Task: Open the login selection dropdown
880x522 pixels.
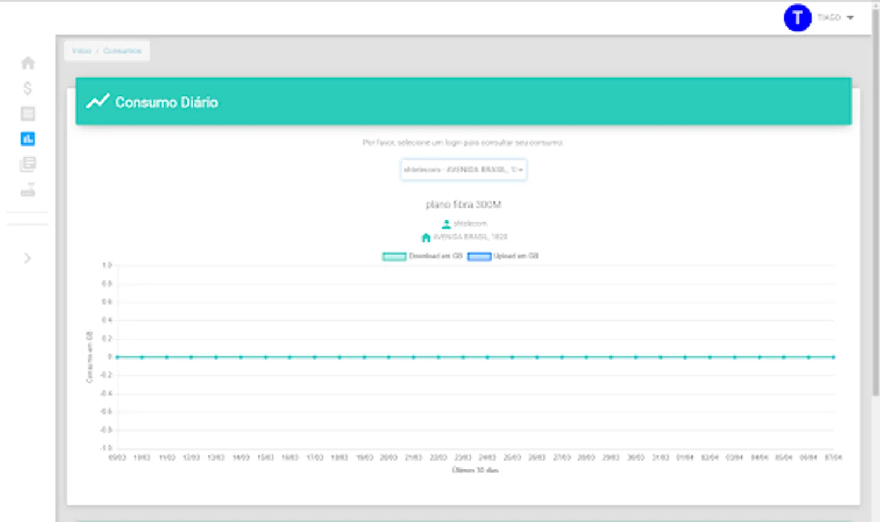Action: (464, 169)
